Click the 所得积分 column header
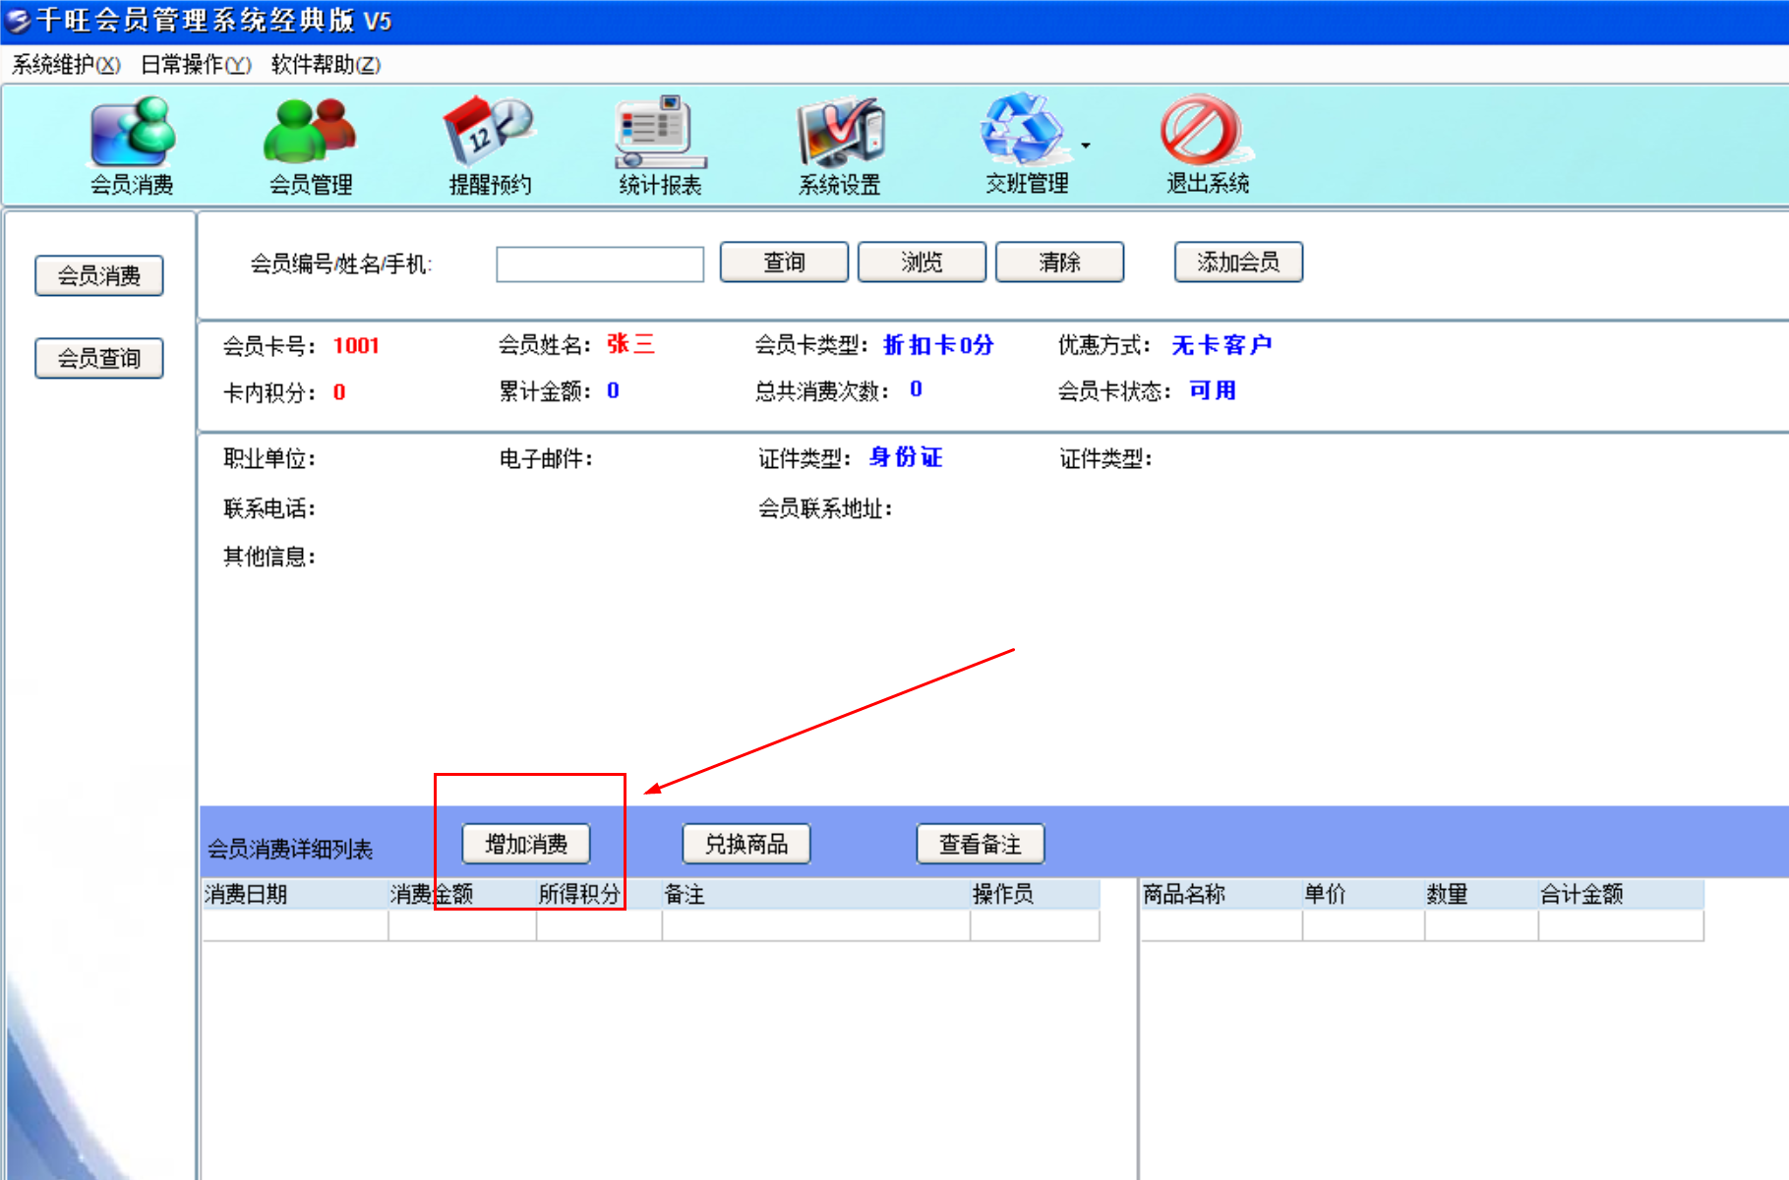The image size is (1789, 1180). 599,894
